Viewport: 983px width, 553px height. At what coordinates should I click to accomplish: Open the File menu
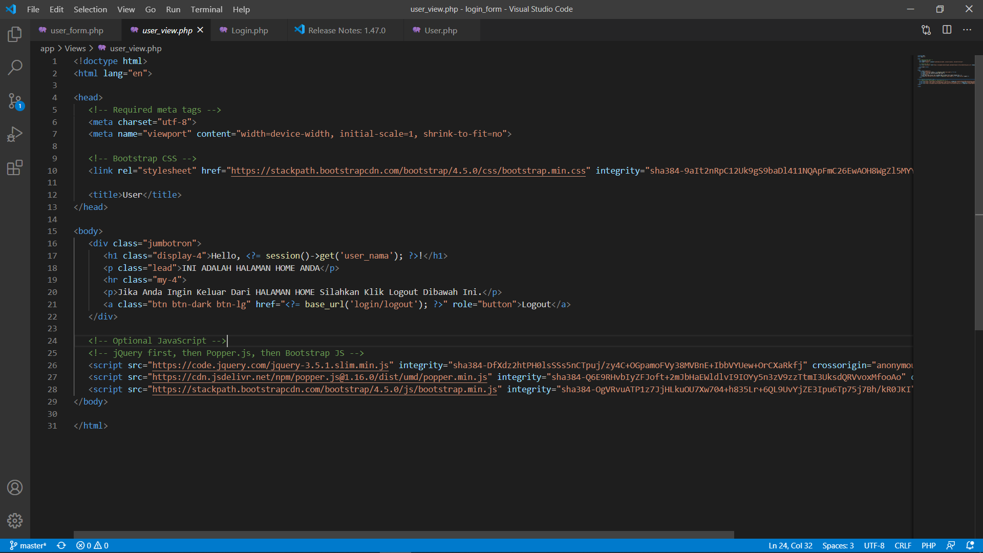[x=33, y=9]
